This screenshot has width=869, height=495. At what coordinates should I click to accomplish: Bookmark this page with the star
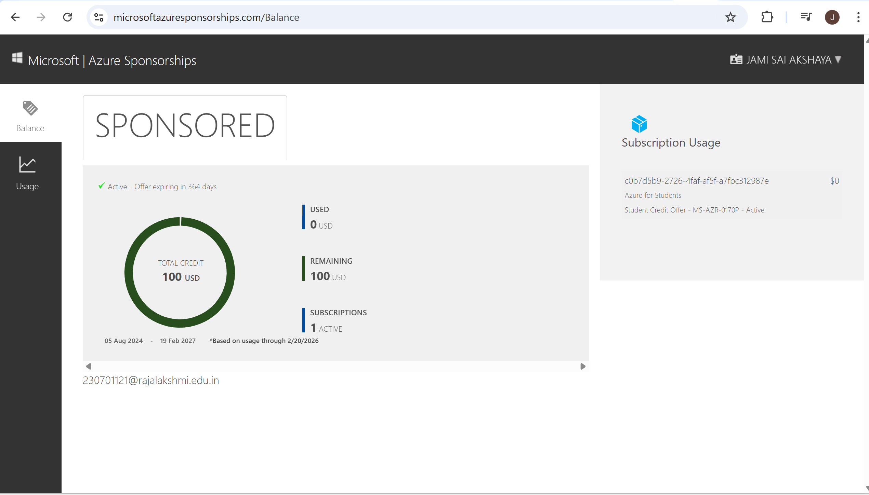point(730,17)
